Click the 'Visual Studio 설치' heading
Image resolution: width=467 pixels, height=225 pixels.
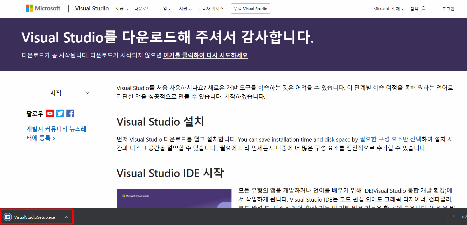coord(160,122)
